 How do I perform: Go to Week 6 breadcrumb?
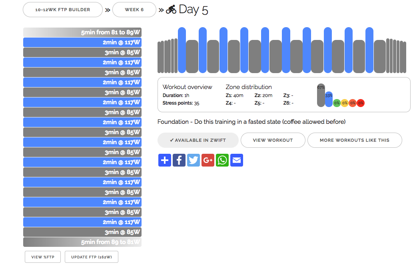click(134, 10)
